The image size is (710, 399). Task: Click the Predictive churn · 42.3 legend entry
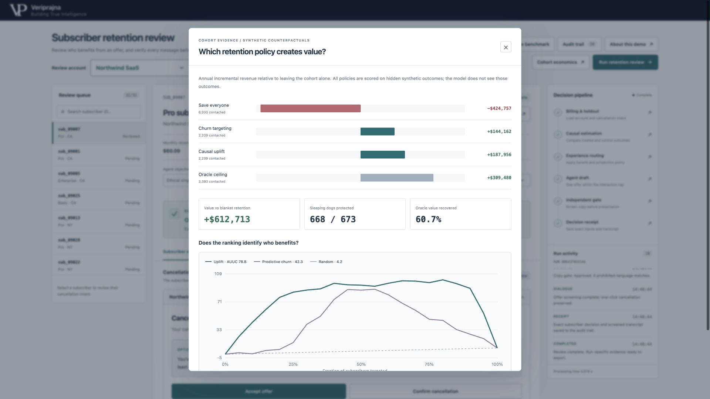[x=278, y=262]
